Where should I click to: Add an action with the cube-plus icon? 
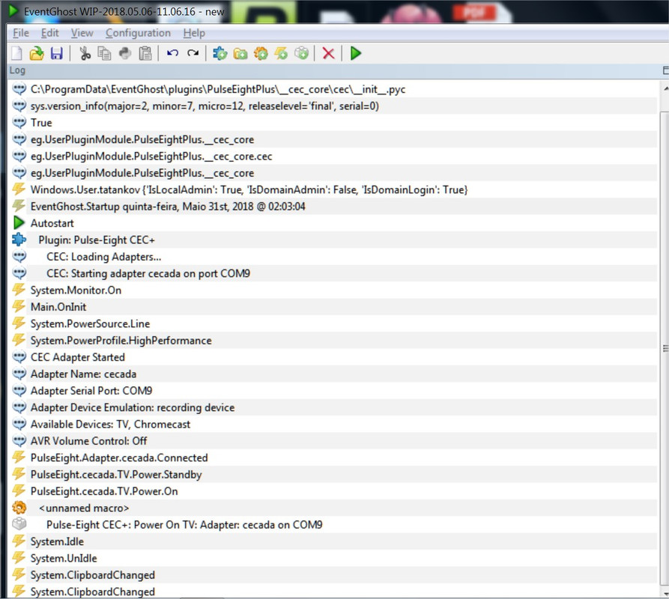pyautogui.click(x=302, y=53)
